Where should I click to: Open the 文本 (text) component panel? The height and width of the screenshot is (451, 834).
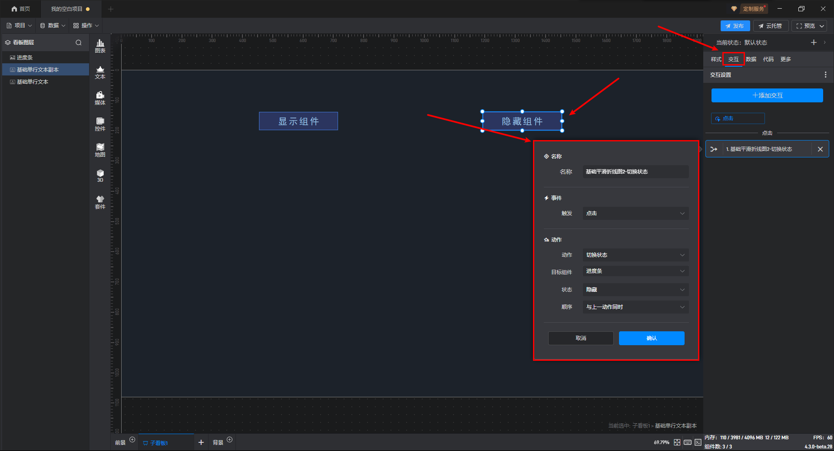pos(100,72)
